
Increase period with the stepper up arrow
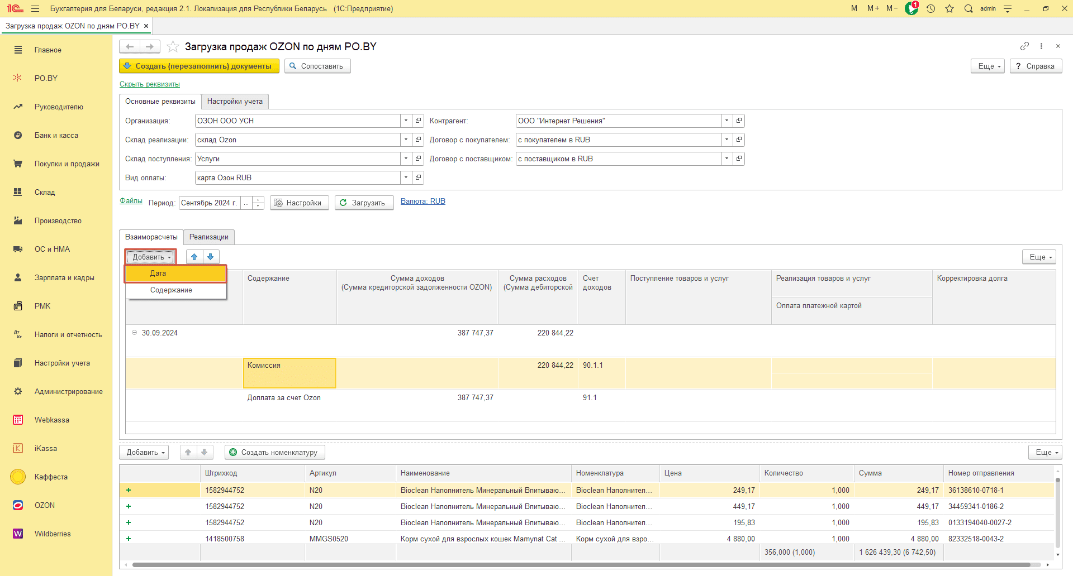click(x=258, y=199)
